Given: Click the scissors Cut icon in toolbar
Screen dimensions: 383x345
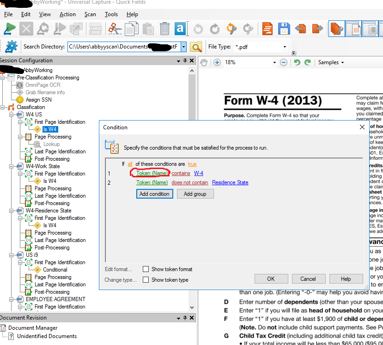Looking at the screenshot, I should [x=114, y=29].
